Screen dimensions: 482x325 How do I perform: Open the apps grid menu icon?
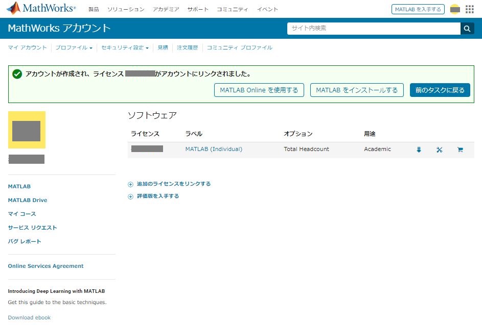pos(469,9)
